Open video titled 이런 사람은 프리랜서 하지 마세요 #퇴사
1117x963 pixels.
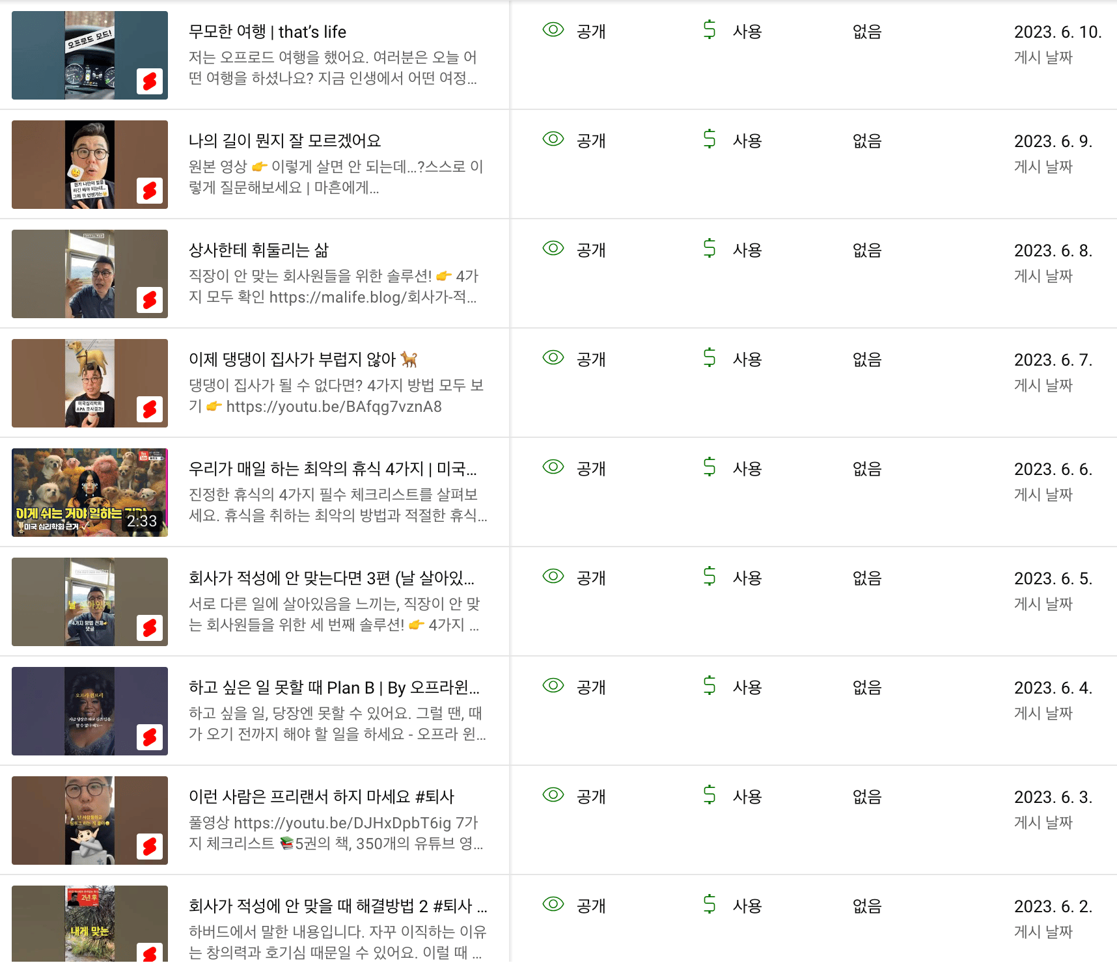pos(322,796)
